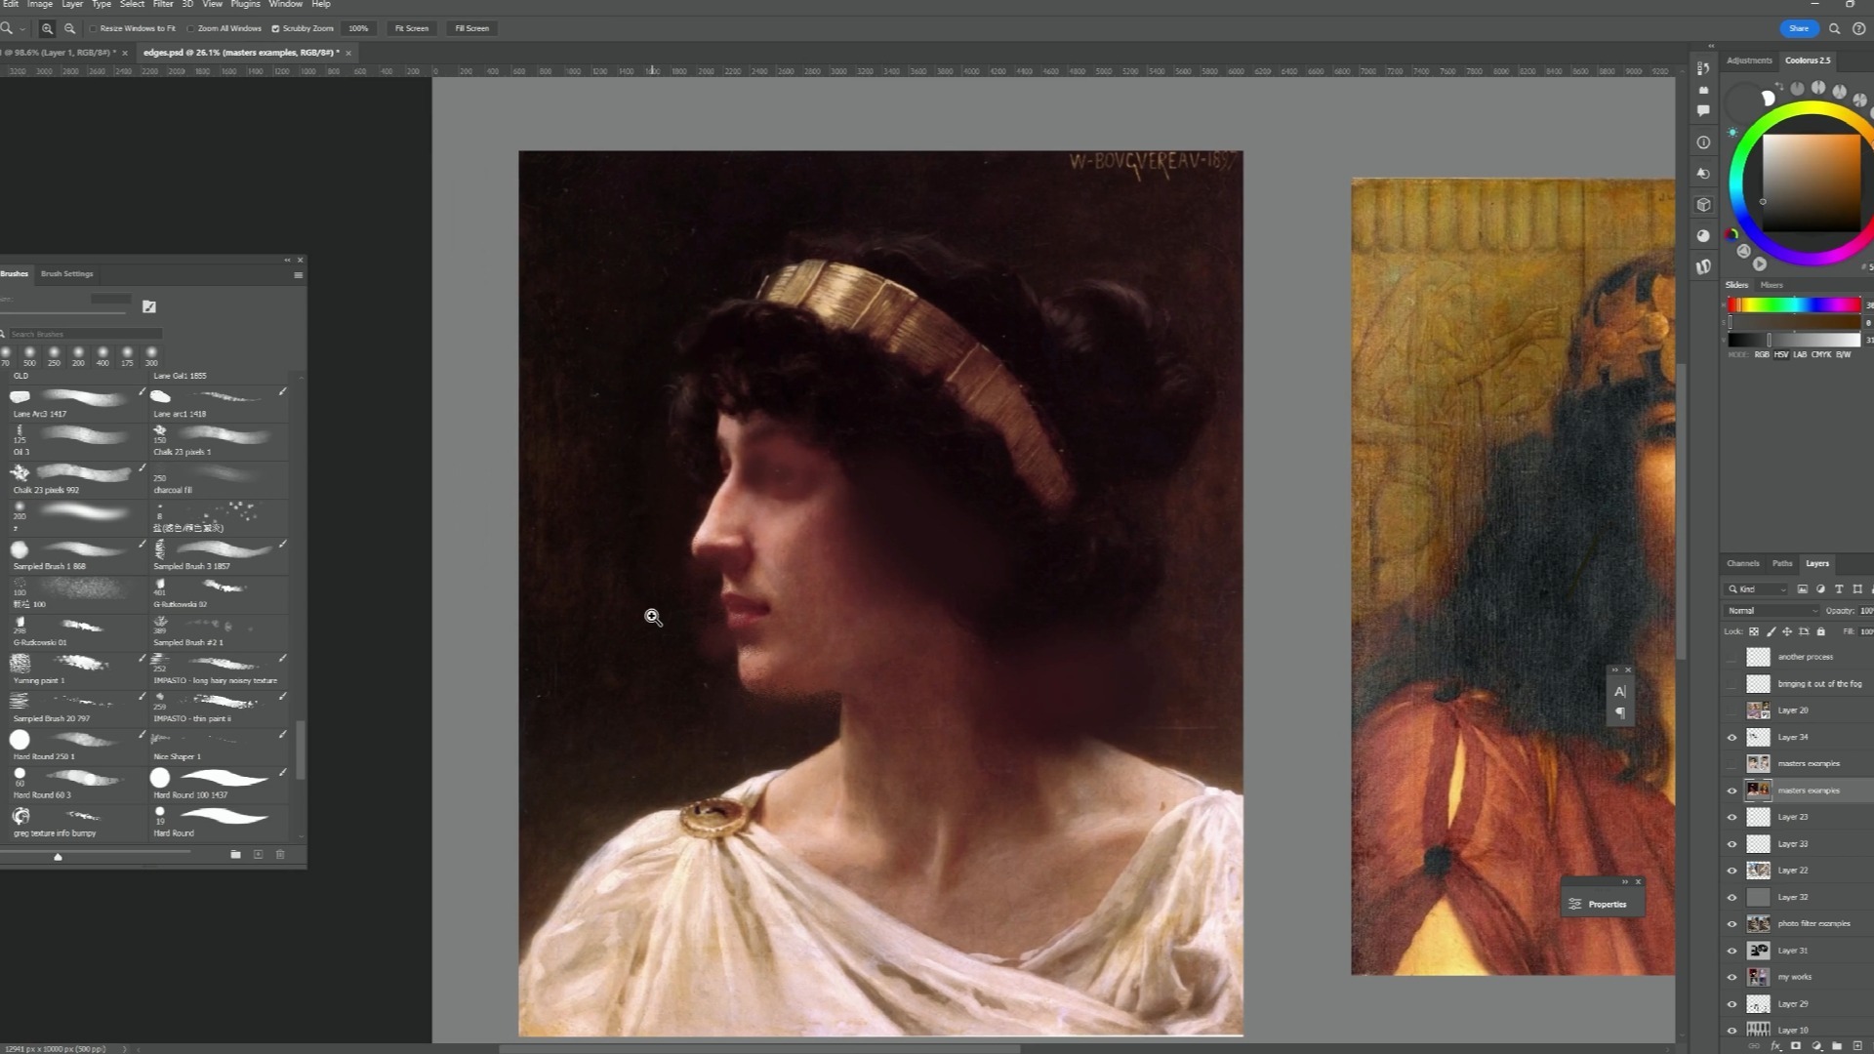Open the Libraries plugin icon in dock
Image resolution: width=1874 pixels, height=1054 pixels.
point(1703,266)
